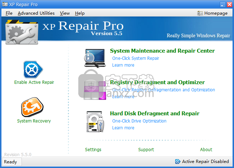234x168 pixels.
Task: Click the Registry Defragment blocks icon
Action: click(95, 90)
